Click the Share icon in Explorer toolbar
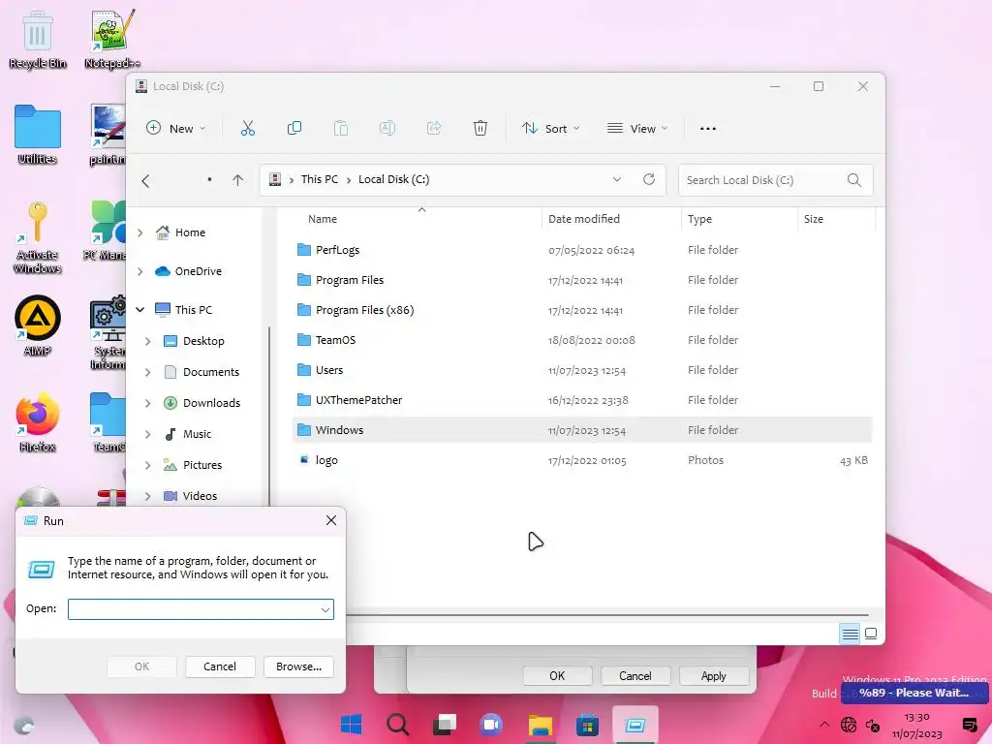The image size is (992, 744). click(x=434, y=129)
